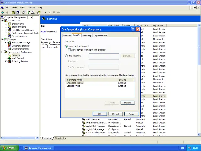Click the Services gear icon in the tree

pos(9,55)
